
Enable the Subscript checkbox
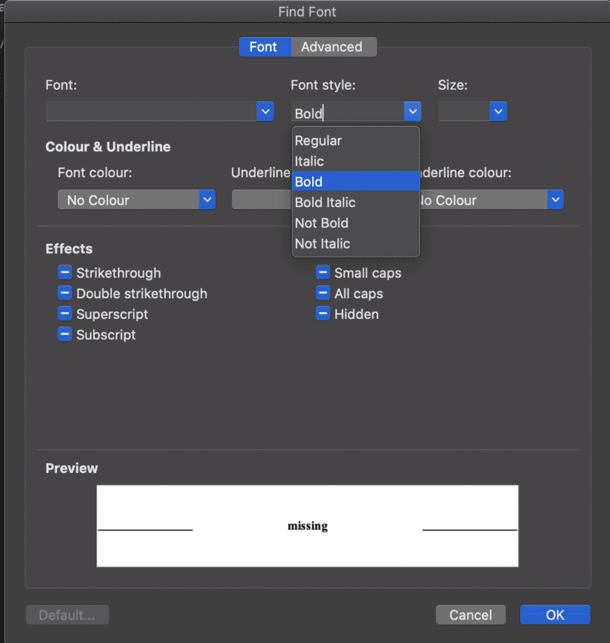click(65, 335)
